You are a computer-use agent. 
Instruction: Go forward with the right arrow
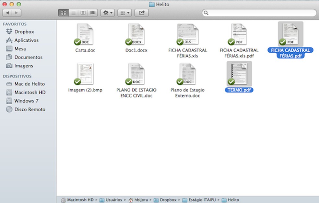pyautogui.click(x=17, y=13)
